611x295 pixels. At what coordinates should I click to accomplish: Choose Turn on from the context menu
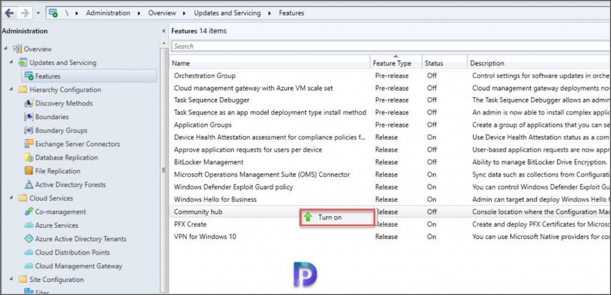point(338,218)
